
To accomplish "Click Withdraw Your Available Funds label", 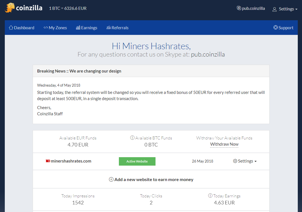I will 224,138.
